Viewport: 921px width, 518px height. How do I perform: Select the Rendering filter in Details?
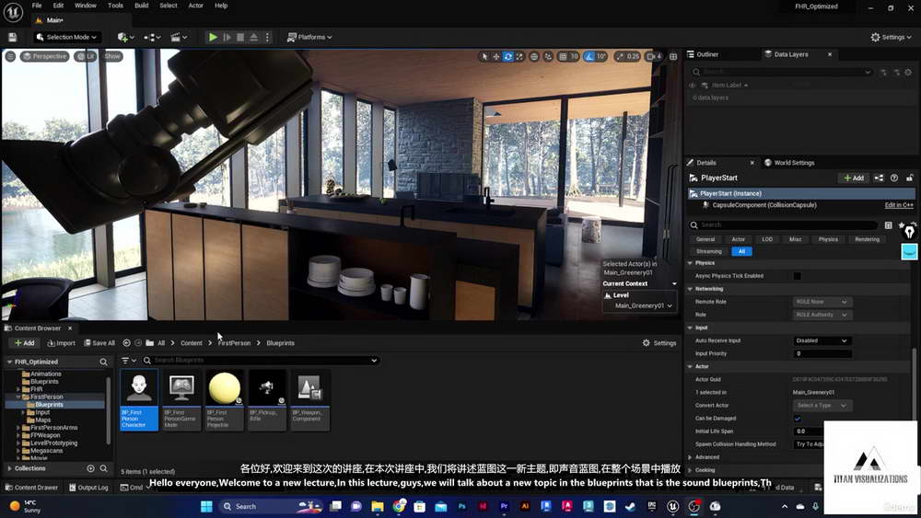click(x=867, y=239)
